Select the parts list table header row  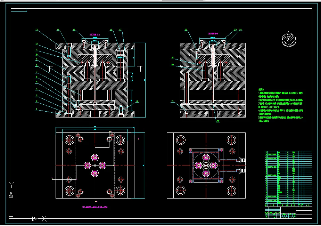288,205
